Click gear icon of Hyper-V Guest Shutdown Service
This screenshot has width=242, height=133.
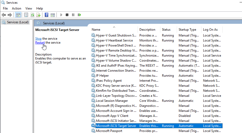tap(93, 35)
